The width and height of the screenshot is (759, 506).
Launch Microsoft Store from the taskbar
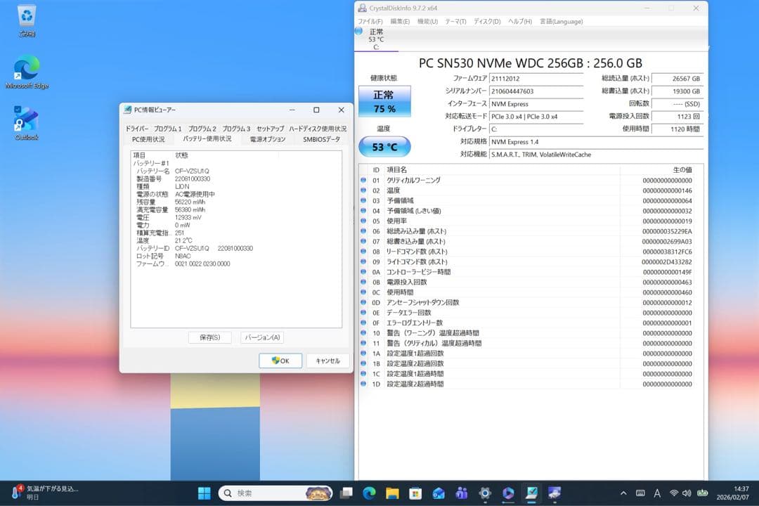point(416,493)
